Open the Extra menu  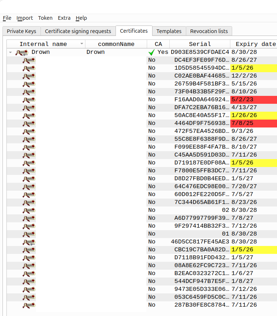(x=64, y=18)
